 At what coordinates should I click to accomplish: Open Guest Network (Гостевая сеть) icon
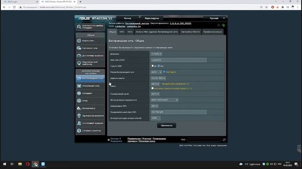(79, 48)
